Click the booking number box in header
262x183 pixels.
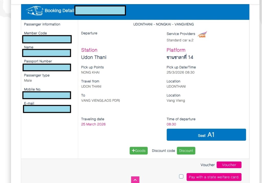pos(100,11)
